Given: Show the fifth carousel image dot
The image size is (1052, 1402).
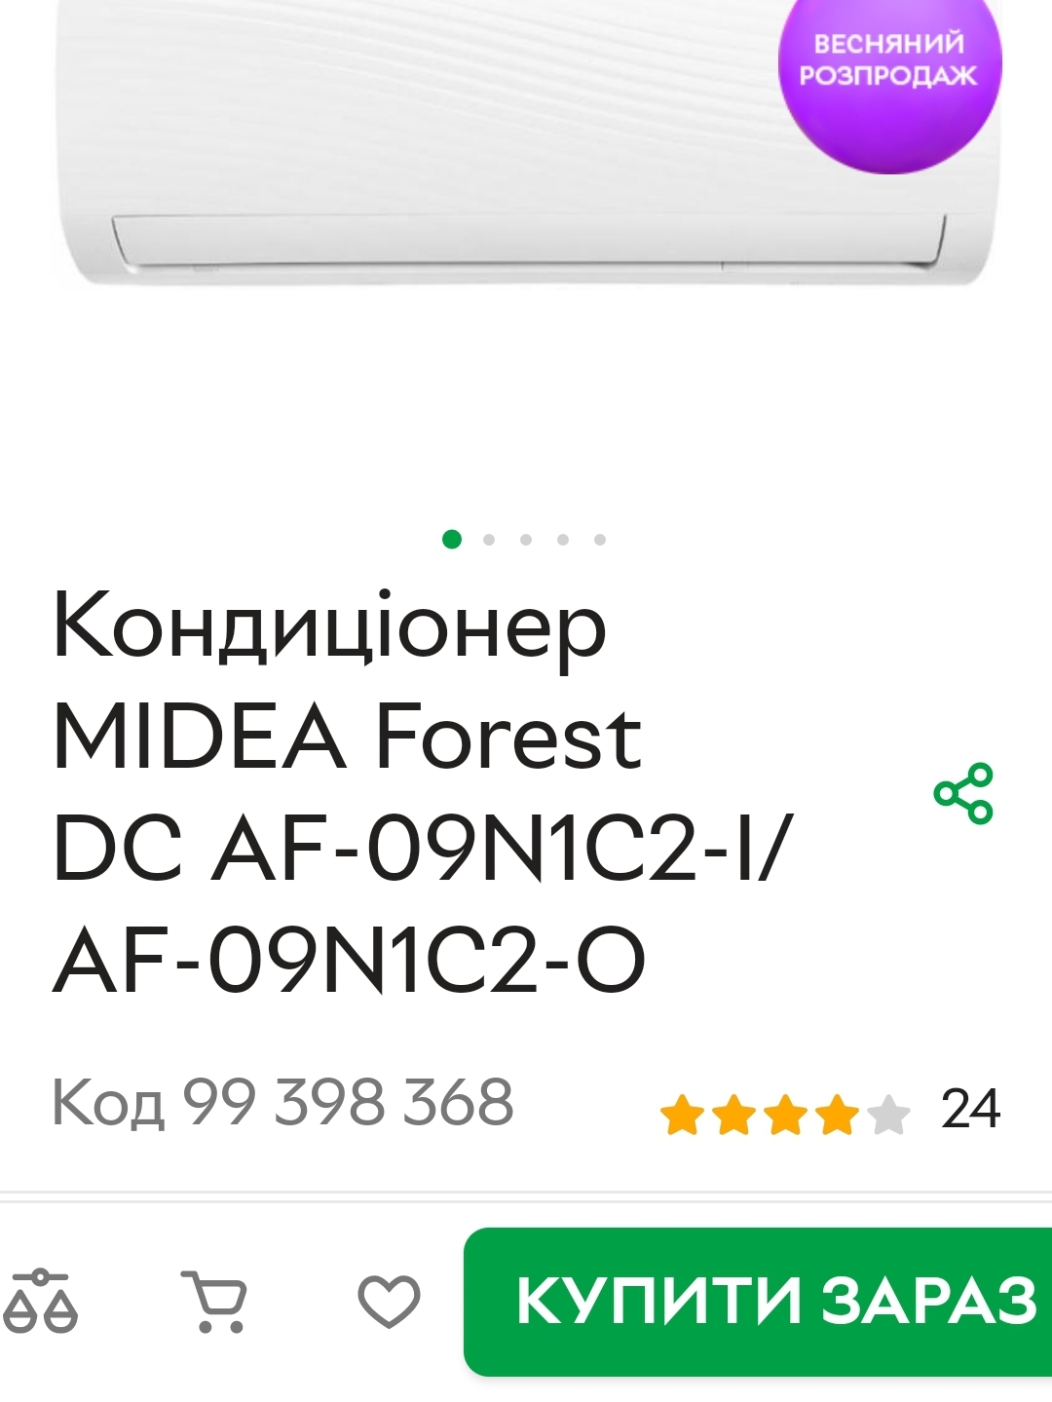Looking at the screenshot, I should click(600, 540).
